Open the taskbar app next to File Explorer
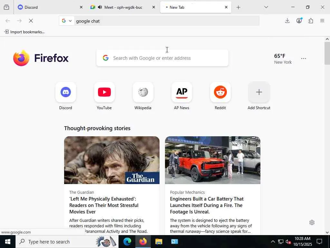 [x=174, y=242]
